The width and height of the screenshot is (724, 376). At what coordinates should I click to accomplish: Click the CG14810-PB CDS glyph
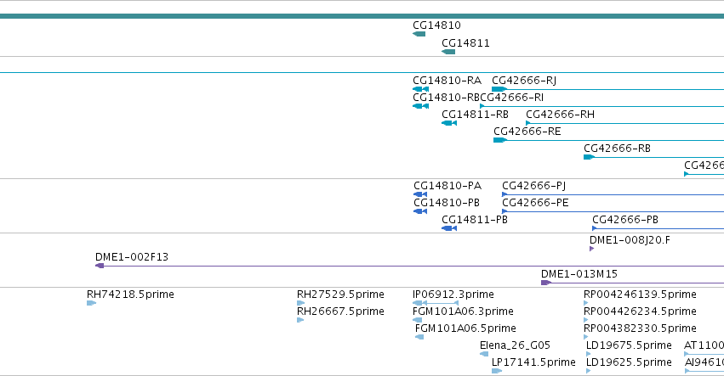coord(420,211)
